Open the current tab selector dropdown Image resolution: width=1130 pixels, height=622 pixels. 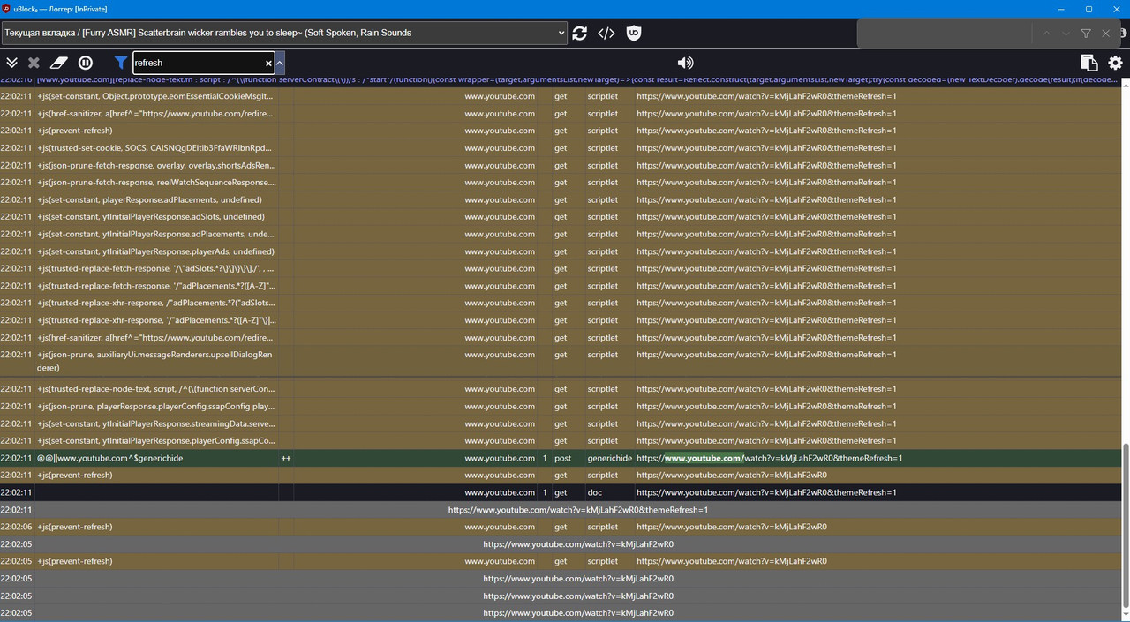click(x=284, y=33)
